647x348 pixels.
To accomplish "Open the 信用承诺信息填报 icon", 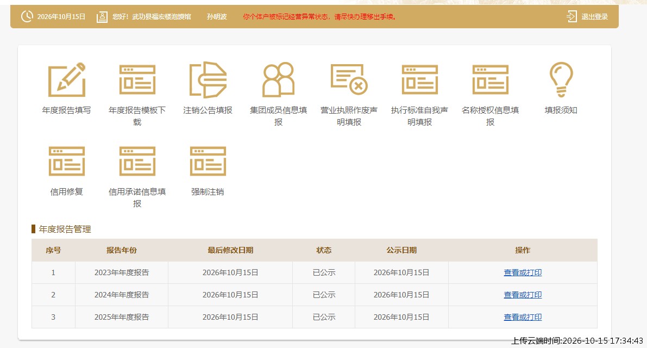I will pos(137,161).
